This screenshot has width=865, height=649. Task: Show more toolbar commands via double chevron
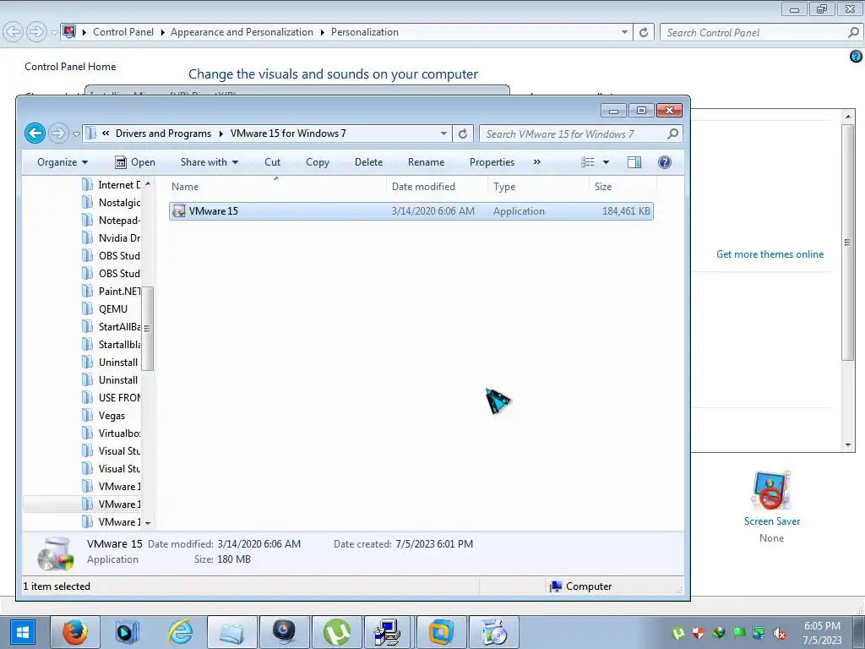pyautogui.click(x=536, y=162)
